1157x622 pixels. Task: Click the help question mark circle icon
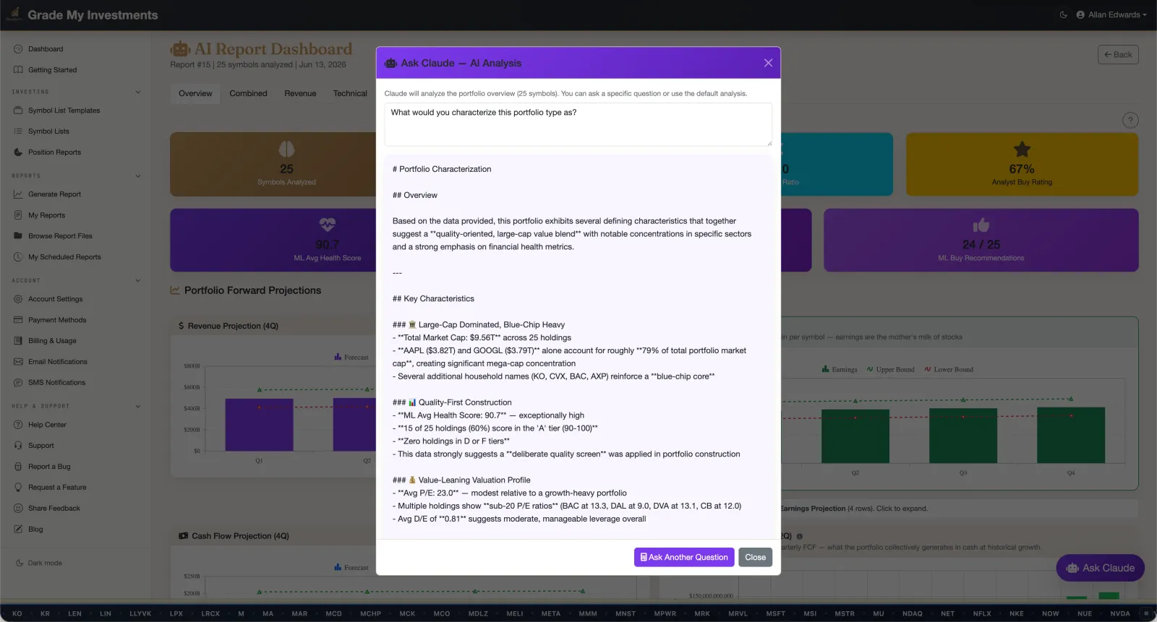point(1130,121)
